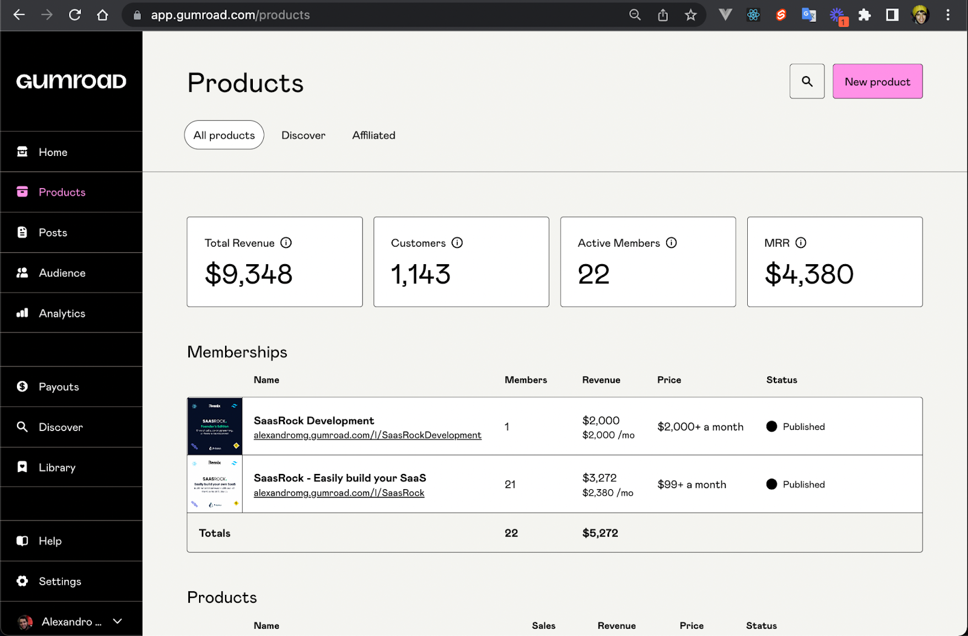968x636 pixels.
Task: Open the Chrome three-dot menu
Action: click(x=948, y=15)
